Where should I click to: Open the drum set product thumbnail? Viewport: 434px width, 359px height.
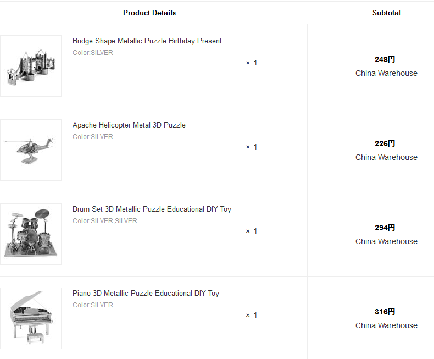point(31,234)
